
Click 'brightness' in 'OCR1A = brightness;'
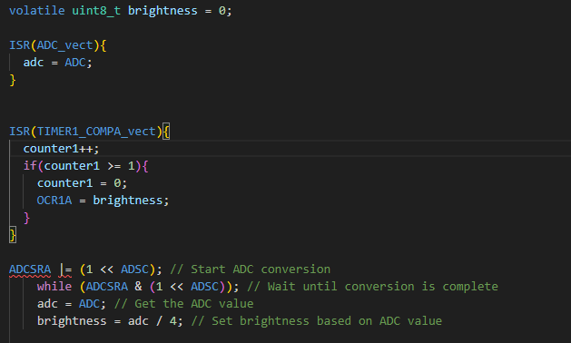(127, 201)
